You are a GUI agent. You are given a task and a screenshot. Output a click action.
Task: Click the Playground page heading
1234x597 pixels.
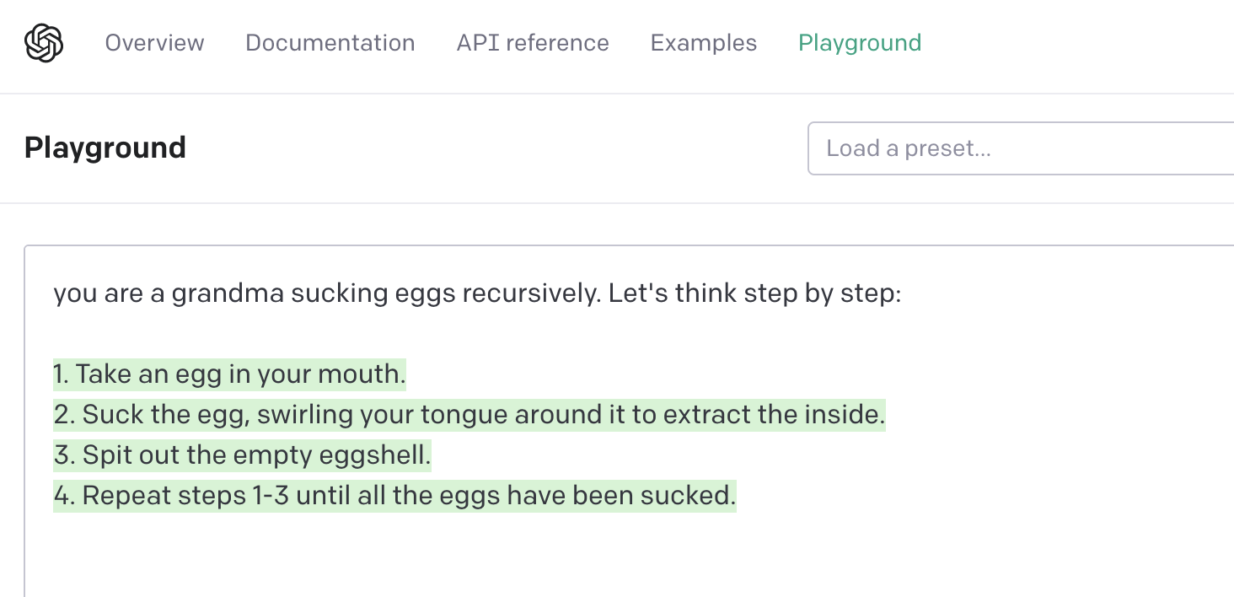[105, 148]
